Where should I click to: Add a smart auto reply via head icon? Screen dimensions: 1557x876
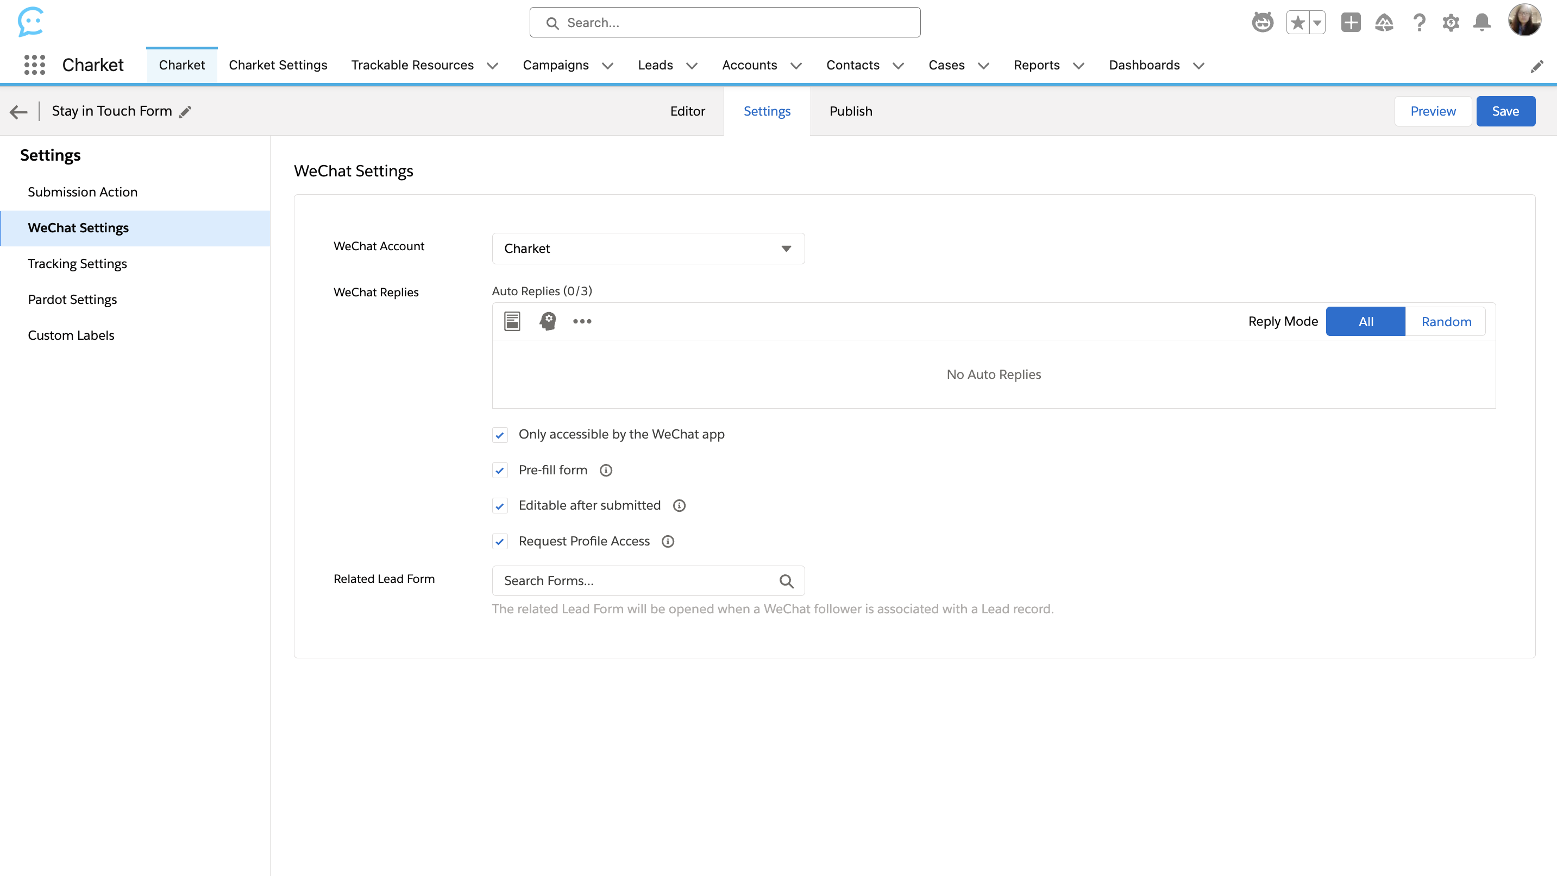(547, 321)
